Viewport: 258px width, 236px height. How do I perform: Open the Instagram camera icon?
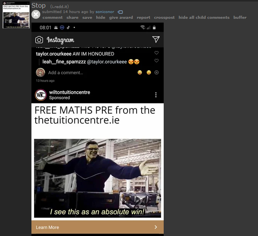39,40
